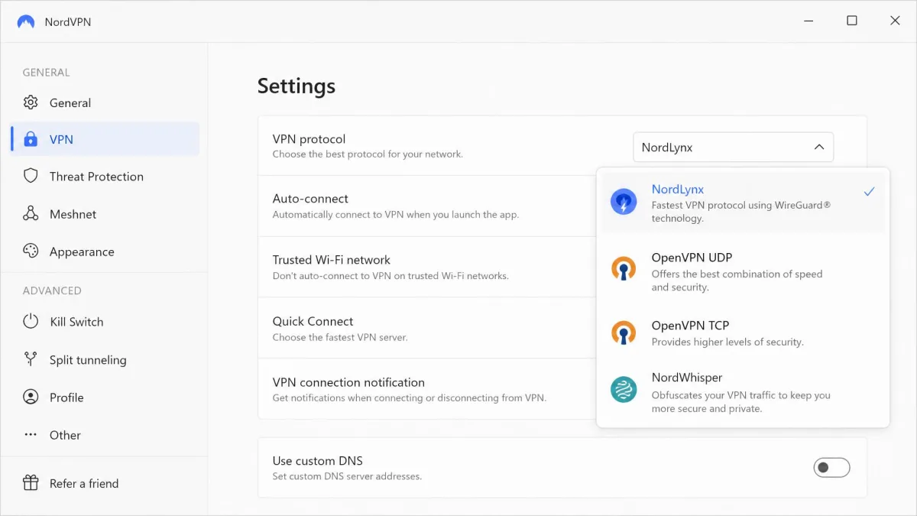Click 'Fastest VPN protocol using WireGuard' description

point(741,212)
